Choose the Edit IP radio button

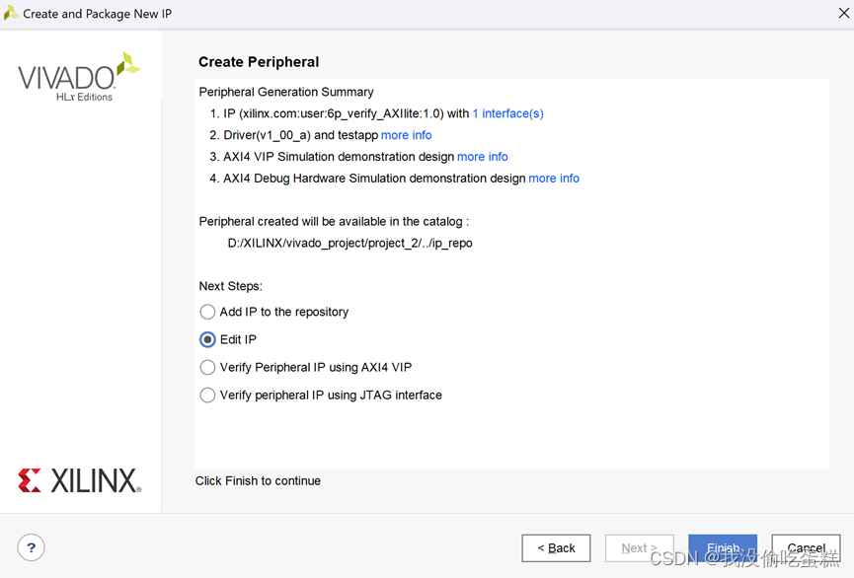[207, 339]
